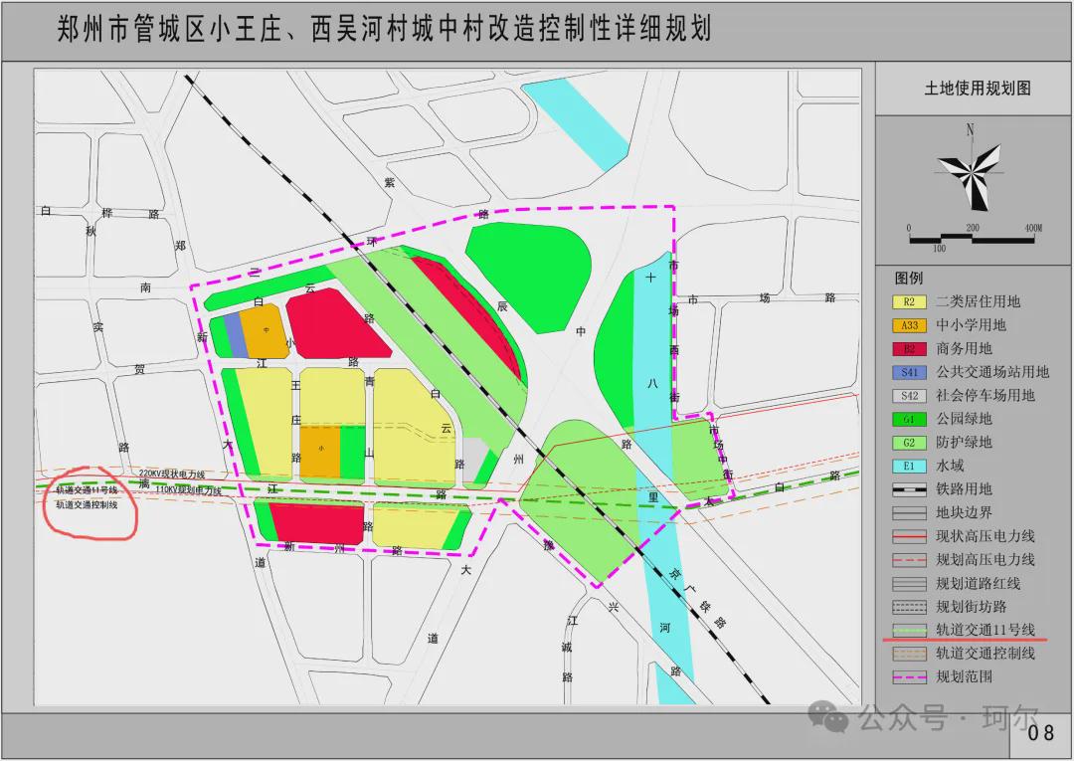Click the 220KV现状电力线 label on the map
The image size is (1074, 761).
[172, 474]
